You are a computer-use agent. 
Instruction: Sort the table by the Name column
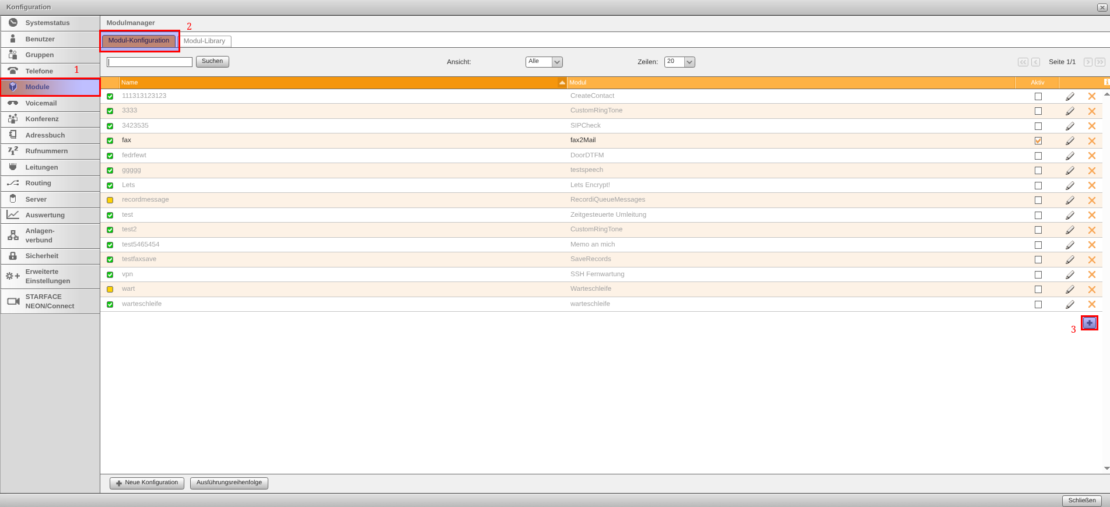(x=338, y=83)
